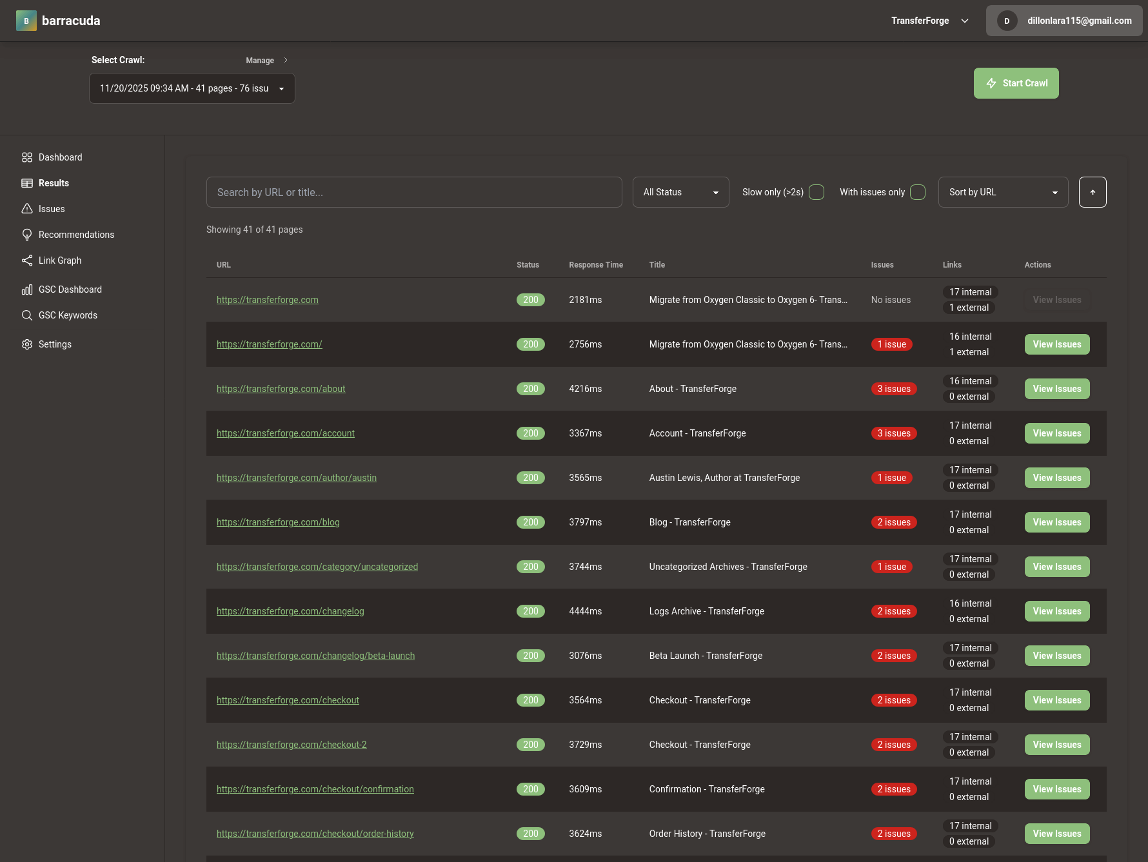Click the Search by URL input field

coord(414,191)
